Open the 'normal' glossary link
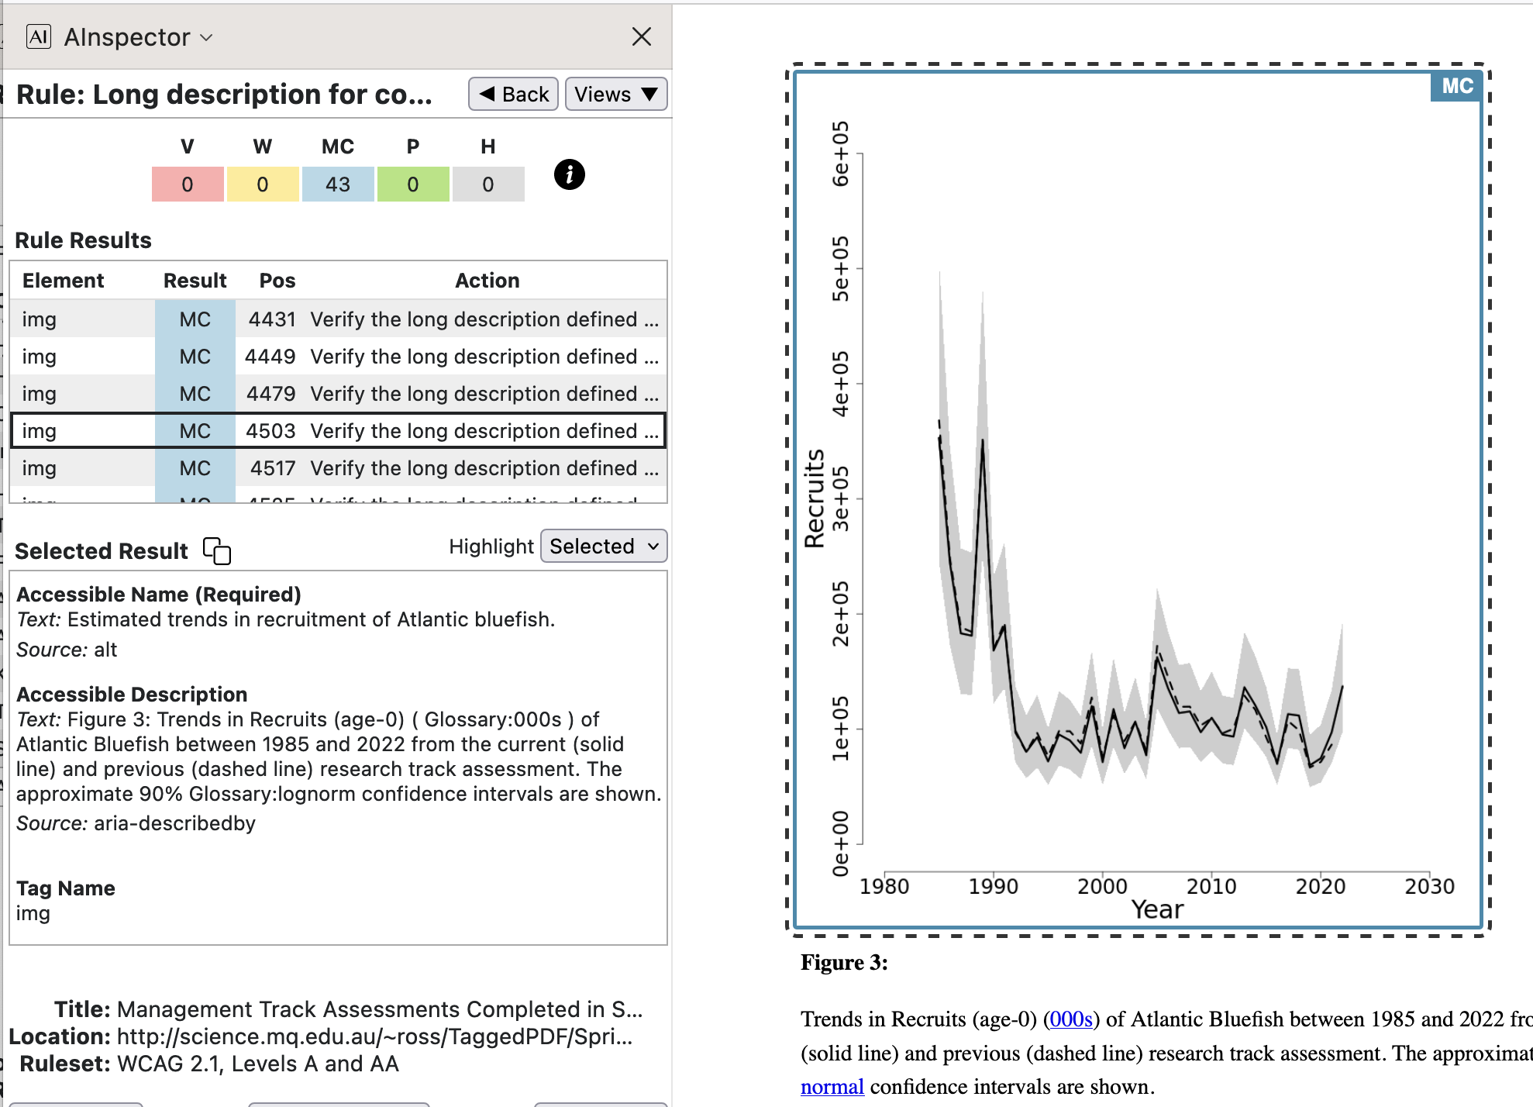This screenshot has height=1107, width=1533. [832, 1087]
